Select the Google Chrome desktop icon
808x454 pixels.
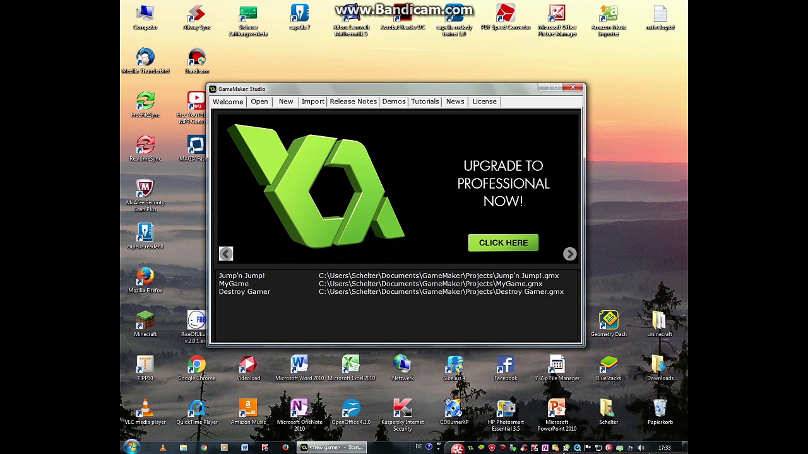click(196, 366)
